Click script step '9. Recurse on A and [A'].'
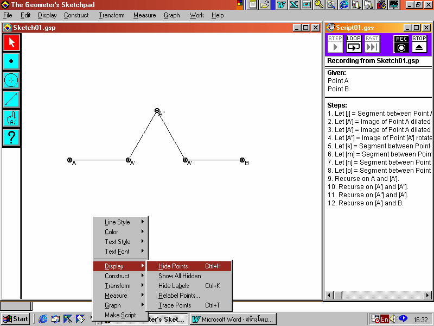Viewport: 434px width, 326px height. tap(363, 179)
